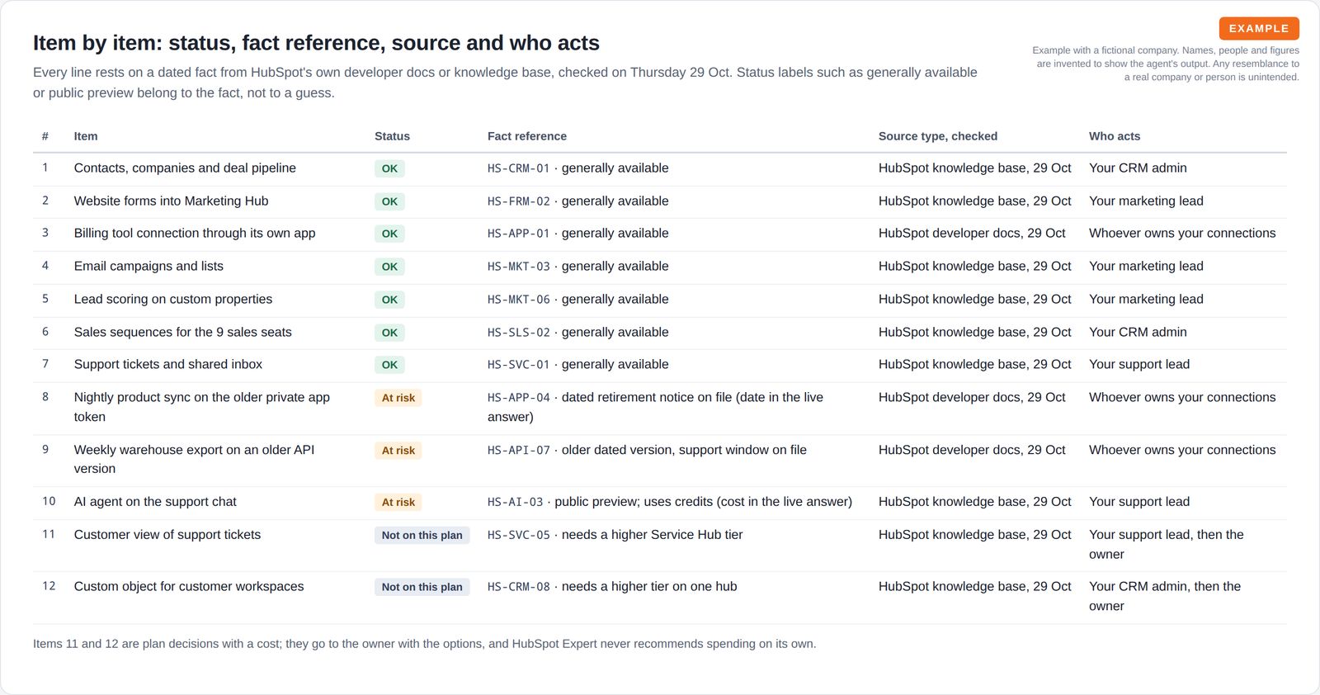This screenshot has height=695, width=1320.
Task: Click 'At risk' badge for Nightly product sync
Action: [x=398, y=398]
